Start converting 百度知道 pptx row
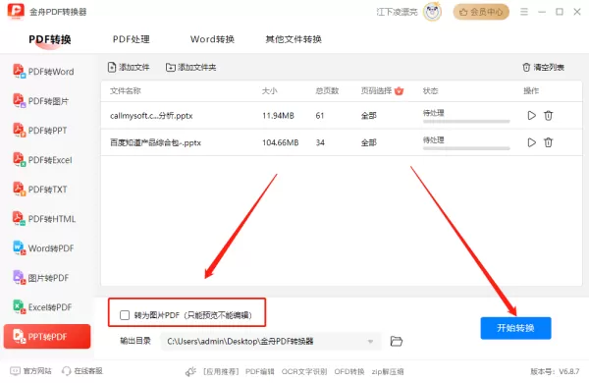 [531, 142]
